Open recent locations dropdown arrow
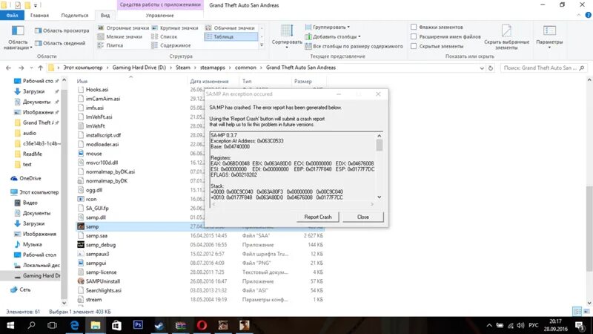593x334 pixels. pos(31,68)
